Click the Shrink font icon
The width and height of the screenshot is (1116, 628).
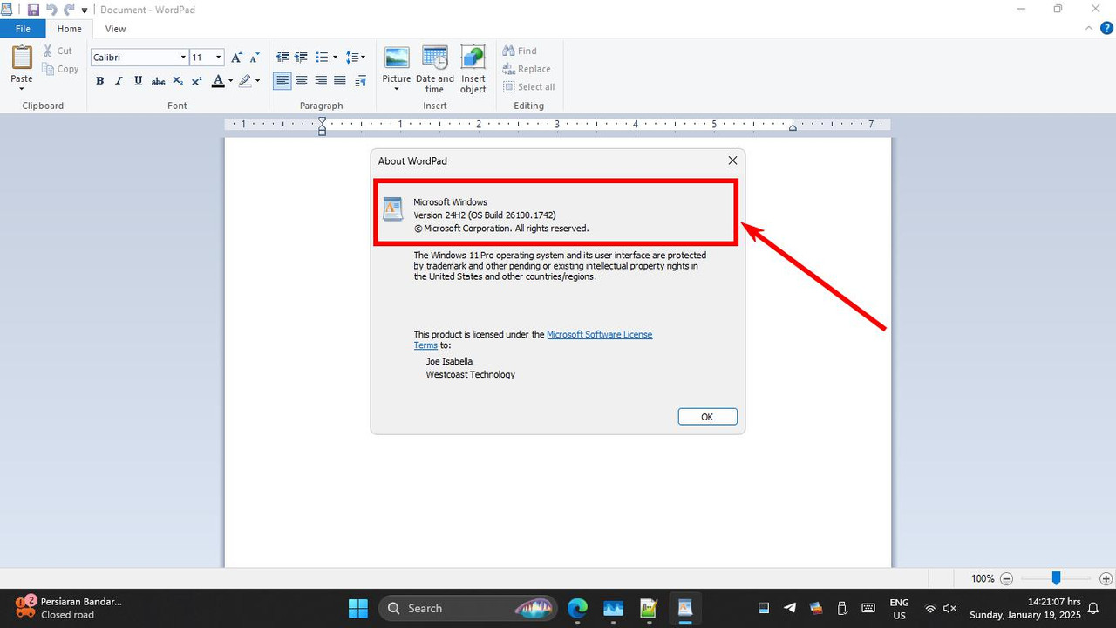pyautogui.click(x=255, y=58)
